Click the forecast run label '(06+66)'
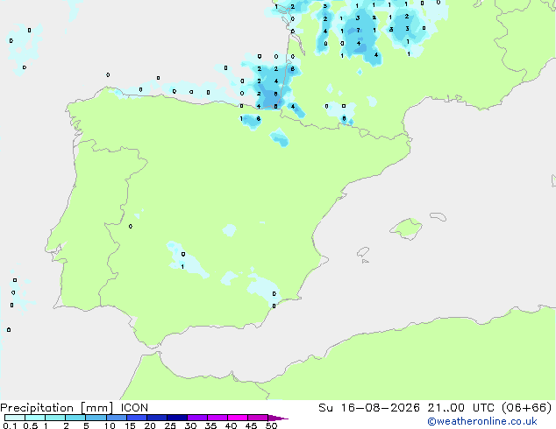 point(527,408)
